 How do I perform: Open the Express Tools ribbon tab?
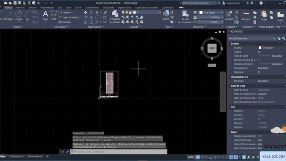click(124, 8)
